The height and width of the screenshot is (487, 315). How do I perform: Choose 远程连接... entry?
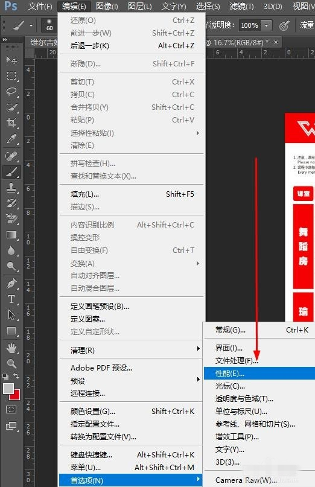132,393
